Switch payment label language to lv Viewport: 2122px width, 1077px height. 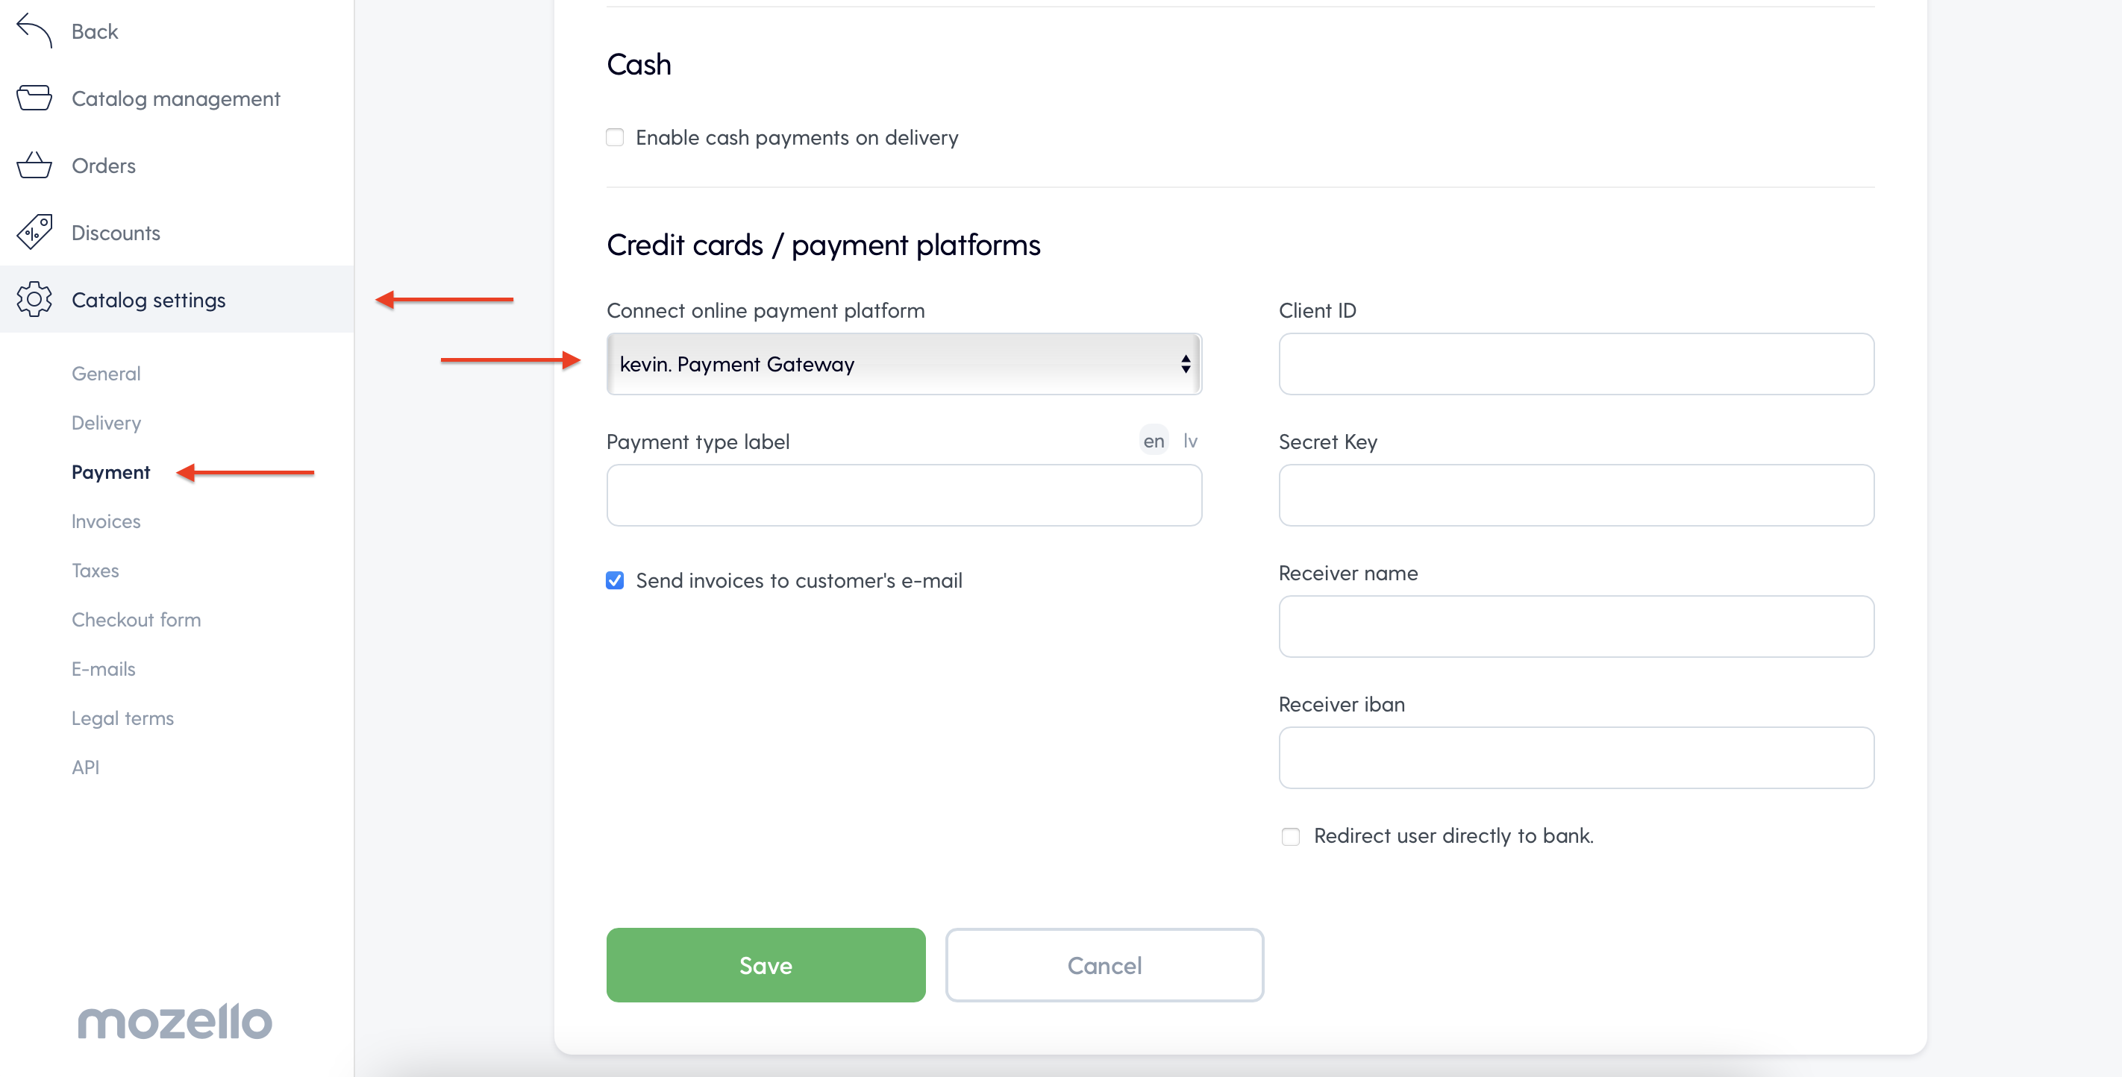pos(1189,442)
